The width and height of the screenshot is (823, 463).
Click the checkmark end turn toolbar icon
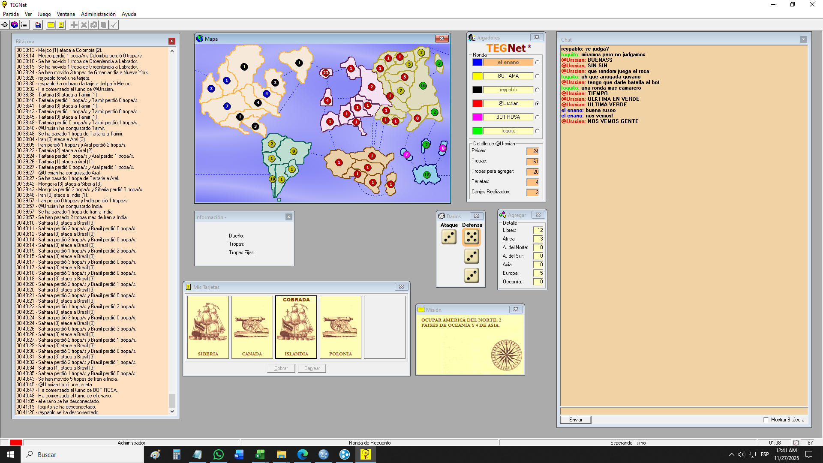tap(114, 25)
